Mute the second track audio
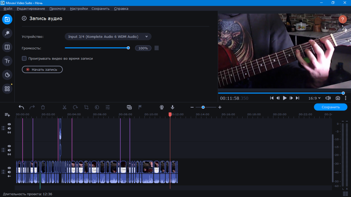351x197 pixels. tap(9, 150)
